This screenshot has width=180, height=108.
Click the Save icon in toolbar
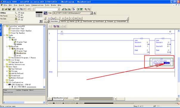(9, 9)
